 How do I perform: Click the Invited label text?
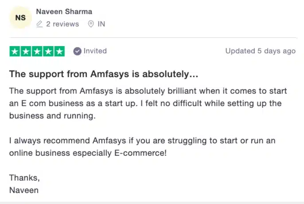(95, 51)
